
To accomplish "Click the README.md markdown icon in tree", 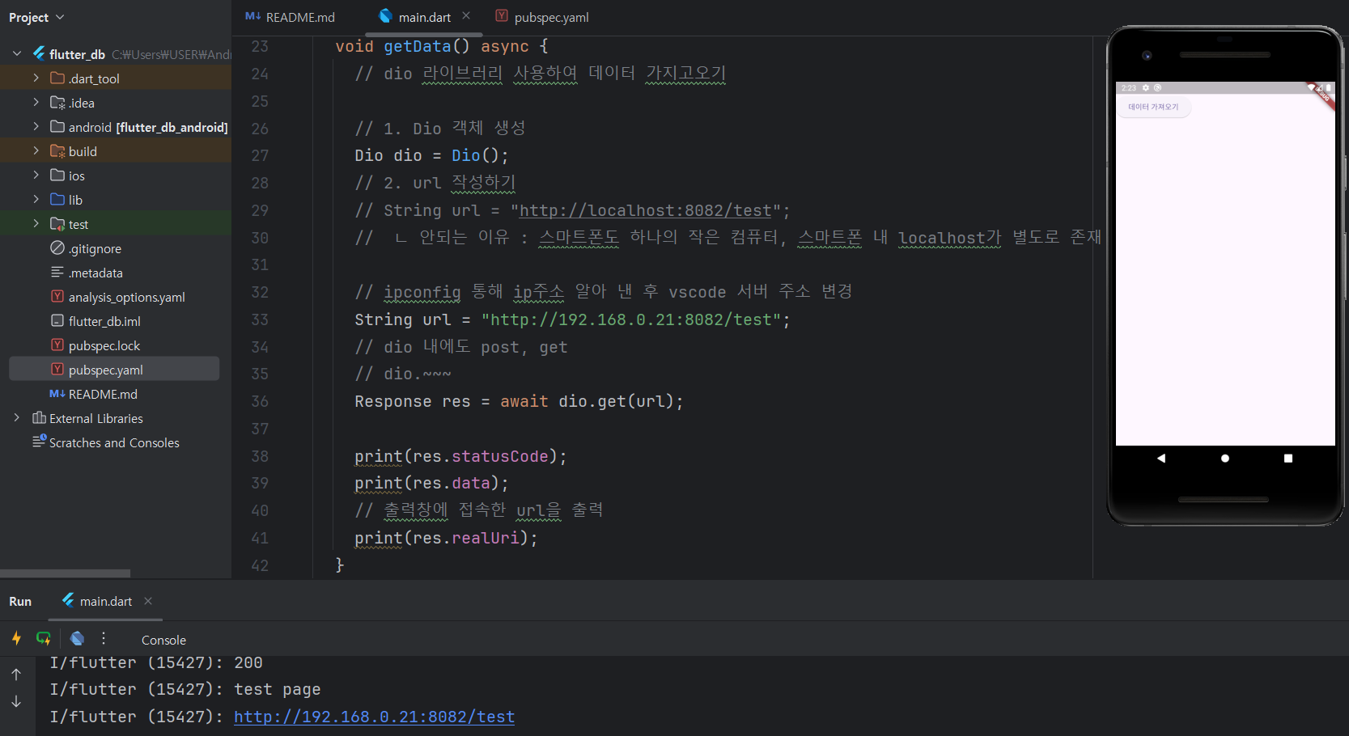I will click(57, 394).
